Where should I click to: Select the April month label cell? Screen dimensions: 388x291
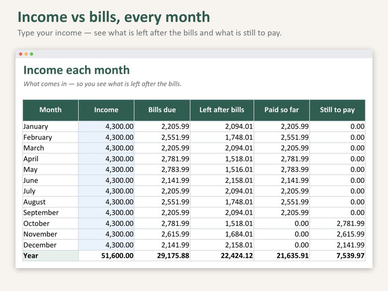tap(50, 159)
